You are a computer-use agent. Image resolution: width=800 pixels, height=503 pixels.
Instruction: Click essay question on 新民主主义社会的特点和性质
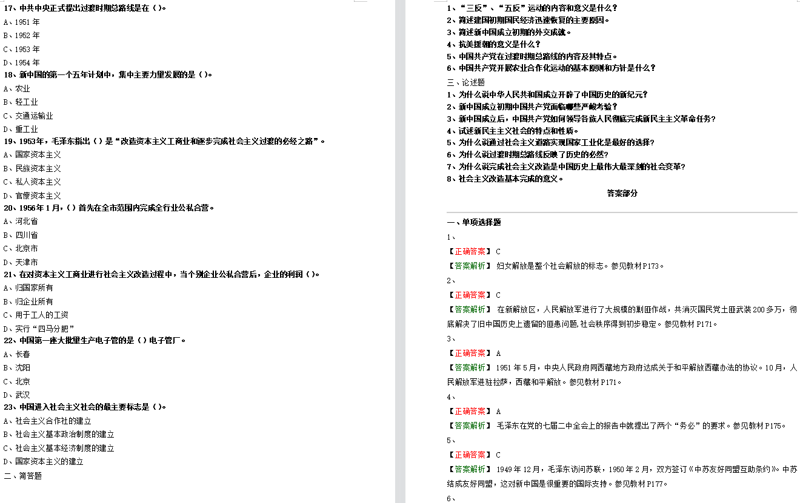(x=513, y=131)
